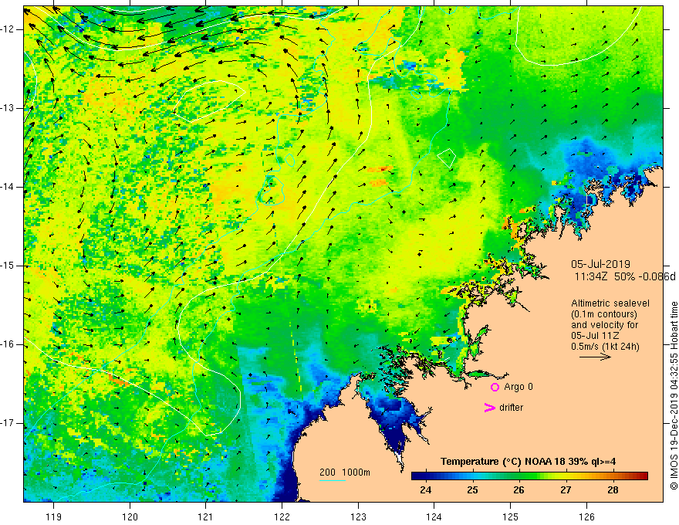Screen dimensions: 679x525
Task: Click the '200 1000m' depth label
Action: 345,472
